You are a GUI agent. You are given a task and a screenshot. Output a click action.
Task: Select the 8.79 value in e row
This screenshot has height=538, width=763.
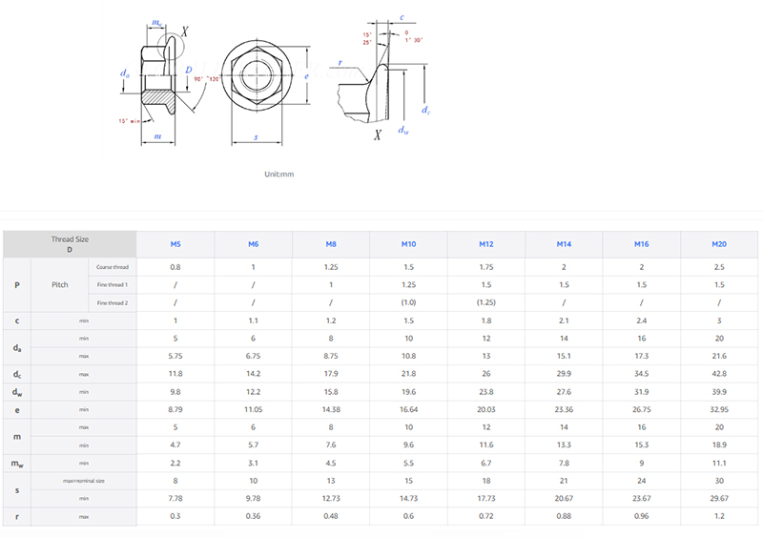pos(175,409)
